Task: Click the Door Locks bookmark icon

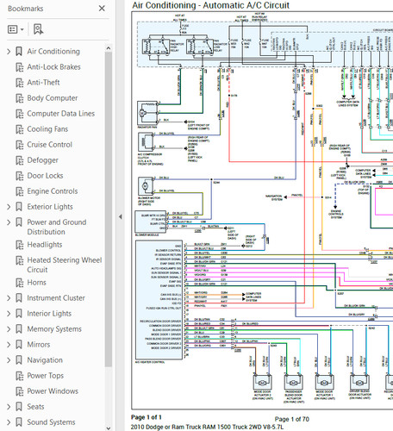Action: click(x=20, y=176)
